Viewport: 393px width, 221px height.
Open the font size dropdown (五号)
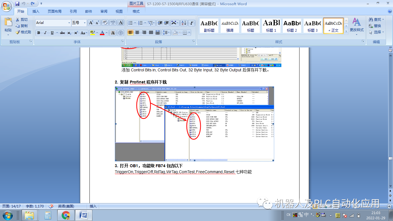coord(85,23)
